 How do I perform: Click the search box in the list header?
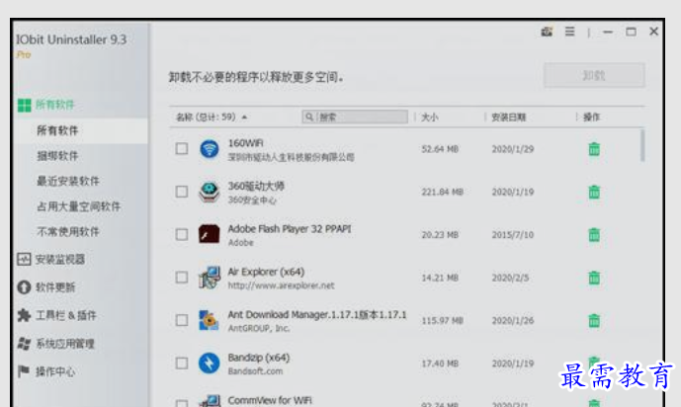tap(355, 117)
